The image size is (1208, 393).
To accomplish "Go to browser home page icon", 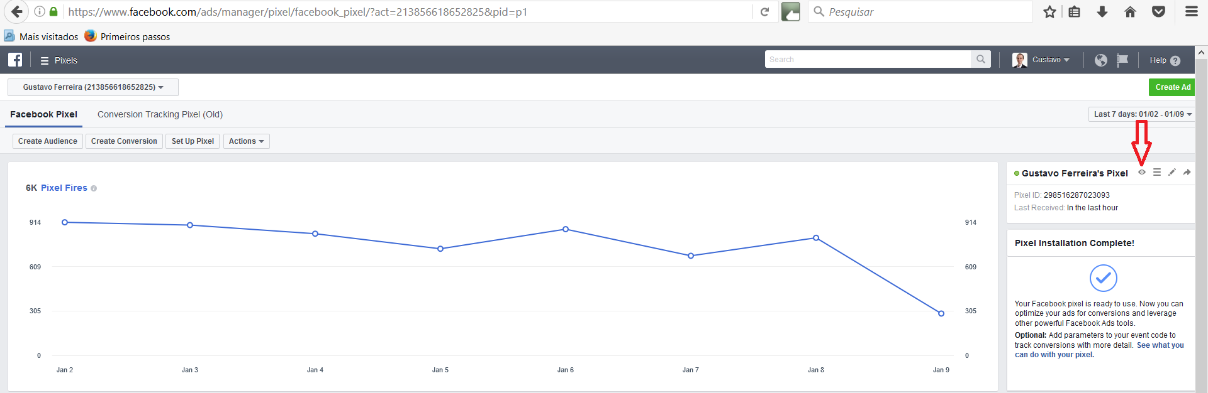I will click(x=1130, y=11).
